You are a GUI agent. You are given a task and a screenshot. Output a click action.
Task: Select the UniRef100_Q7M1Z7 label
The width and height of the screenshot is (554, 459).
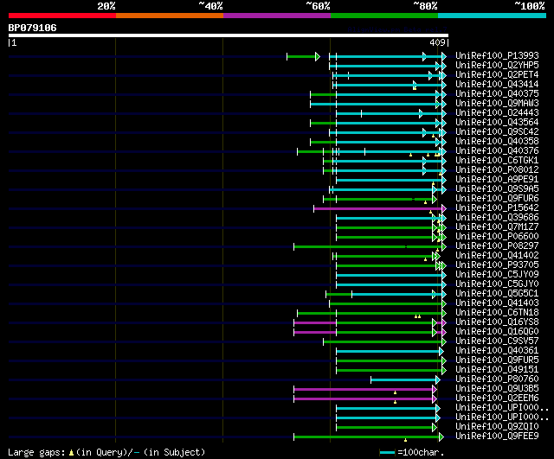coord(497,227)
